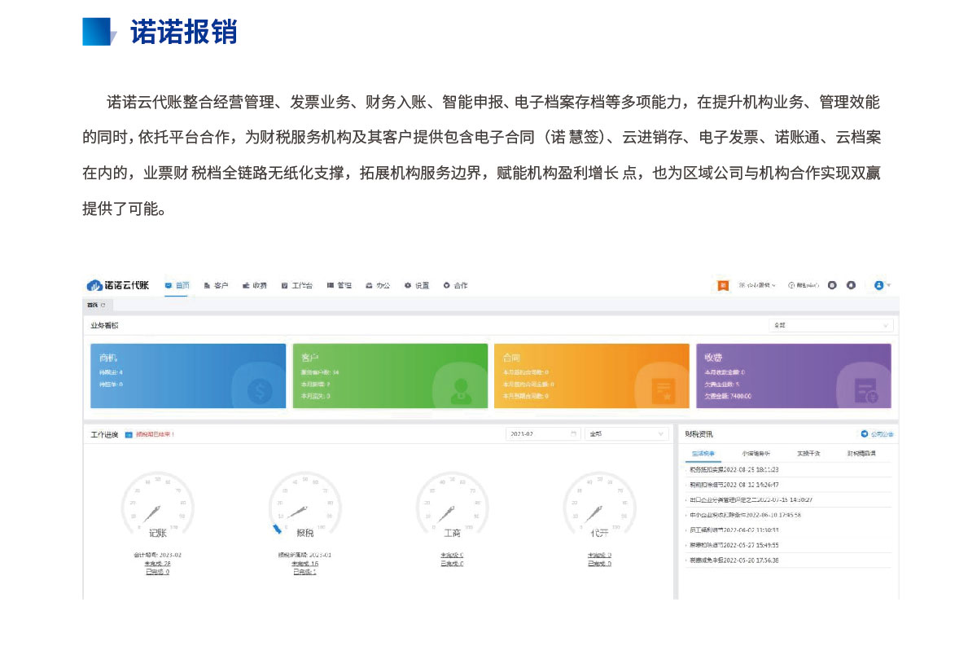
Task: Open 已完成 0 link under 代开
Action: click(x=599, y=564)
